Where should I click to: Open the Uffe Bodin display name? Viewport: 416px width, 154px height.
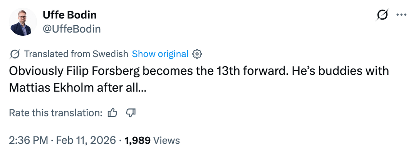[x=69, y=15]
